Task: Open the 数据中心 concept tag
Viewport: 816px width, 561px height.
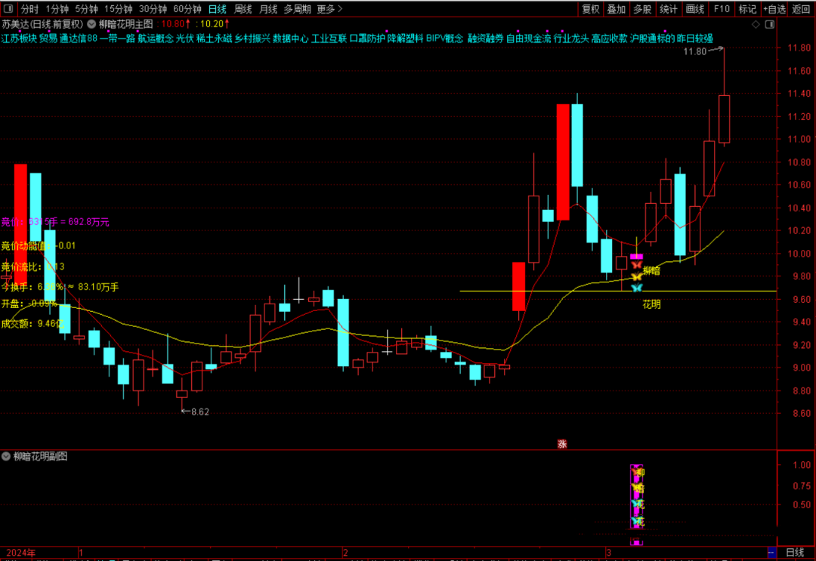Action: (290, 39)
